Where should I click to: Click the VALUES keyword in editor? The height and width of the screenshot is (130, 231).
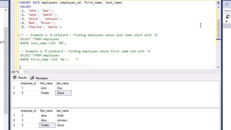(x=26, y=6)
